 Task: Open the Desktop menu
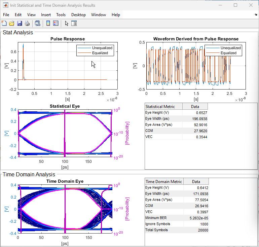[78, 15]
